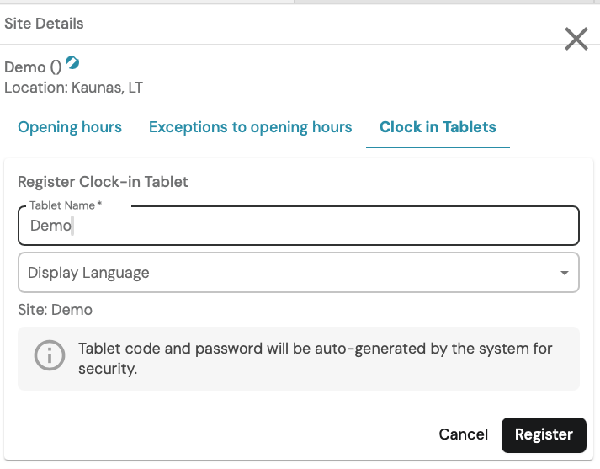This screenshot has width=600, height=469.
Task: Click the Tablet Name floating label
Action: (62, 205)
